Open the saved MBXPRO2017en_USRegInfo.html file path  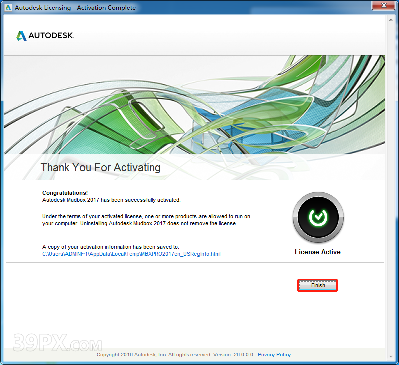(131, 254)
